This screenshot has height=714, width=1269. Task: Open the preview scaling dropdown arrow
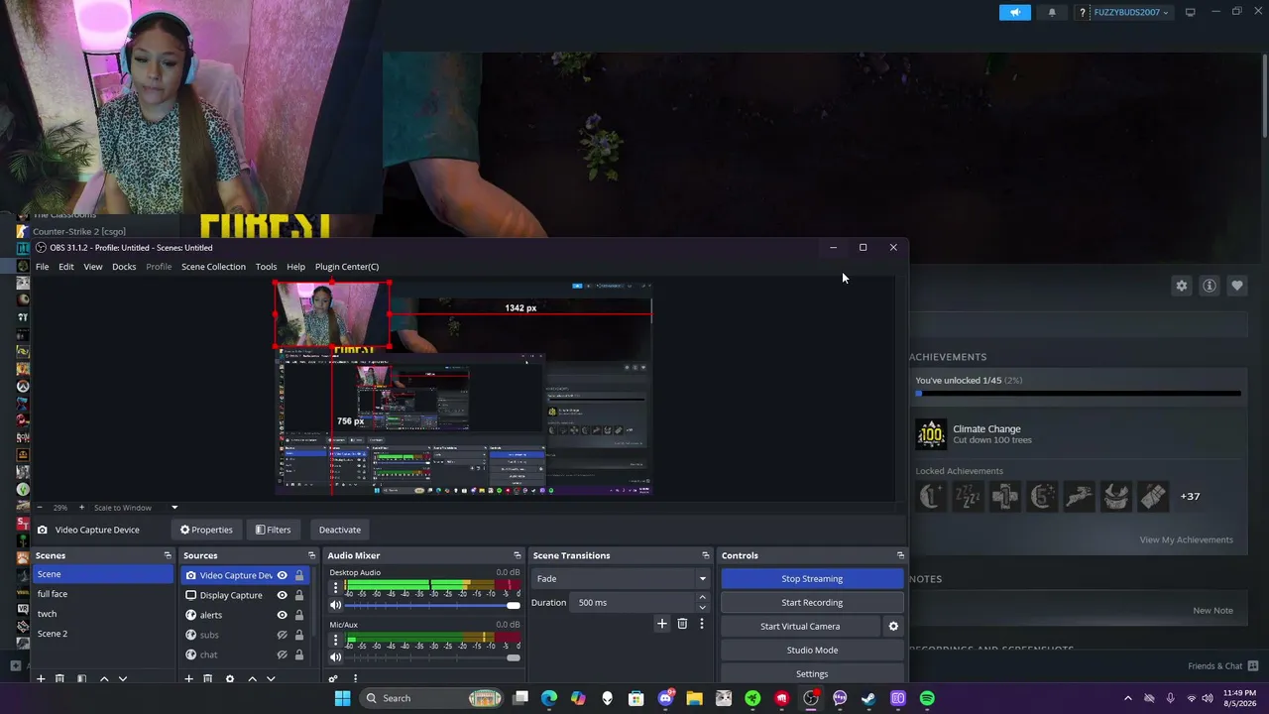[x=174, y=508]
